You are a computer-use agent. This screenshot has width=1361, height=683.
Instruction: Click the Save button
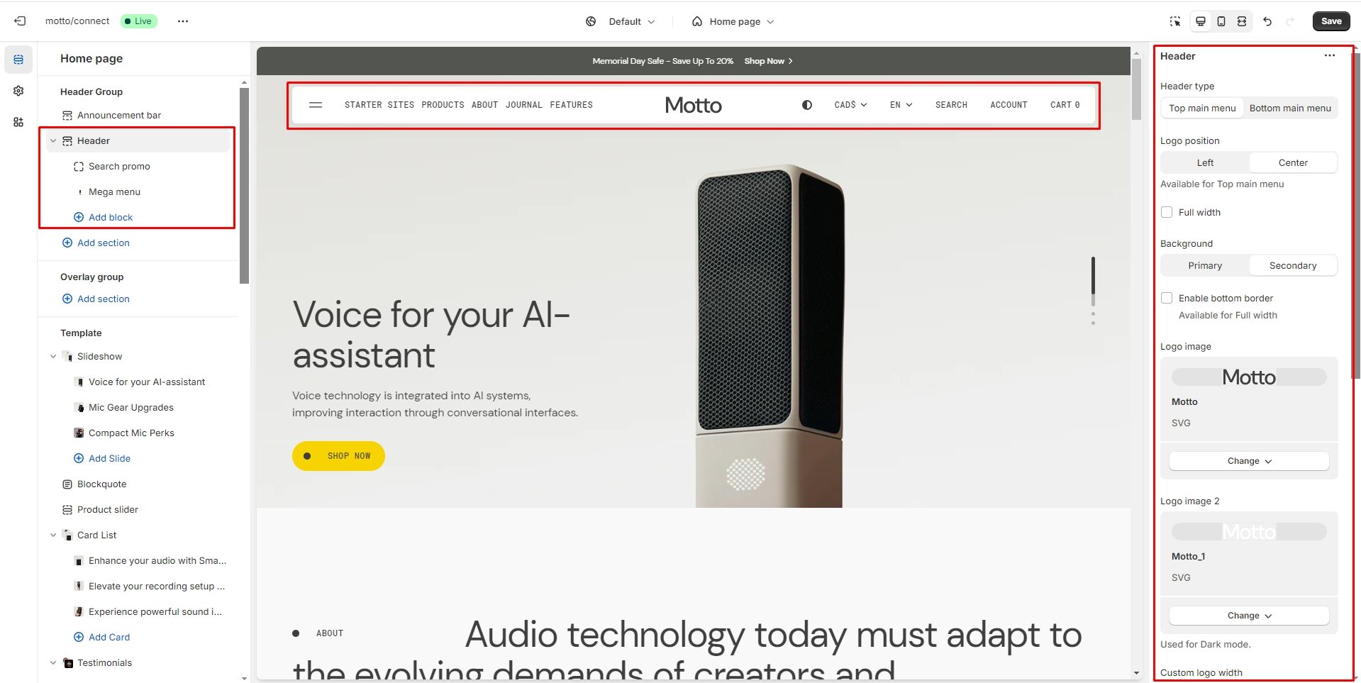pyautogui.click(x=1331, y=21)
